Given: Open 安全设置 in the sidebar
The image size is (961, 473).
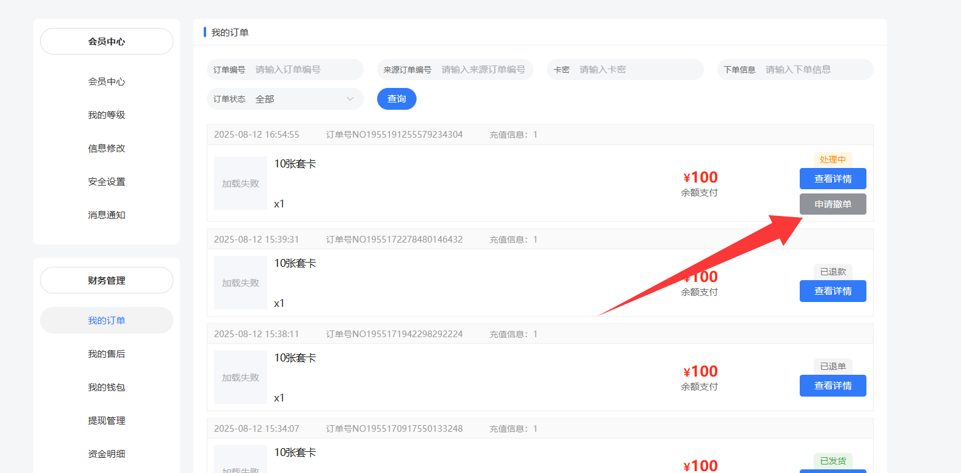Looking at the screenshot, I should pyautogui.click(x=107, y=182).
